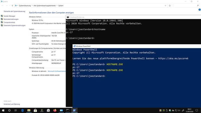Expand chevron after Alle Systemsteuerungselemente breadcrumb
This screenshot has height=113, width=201.
coord(57,6)
